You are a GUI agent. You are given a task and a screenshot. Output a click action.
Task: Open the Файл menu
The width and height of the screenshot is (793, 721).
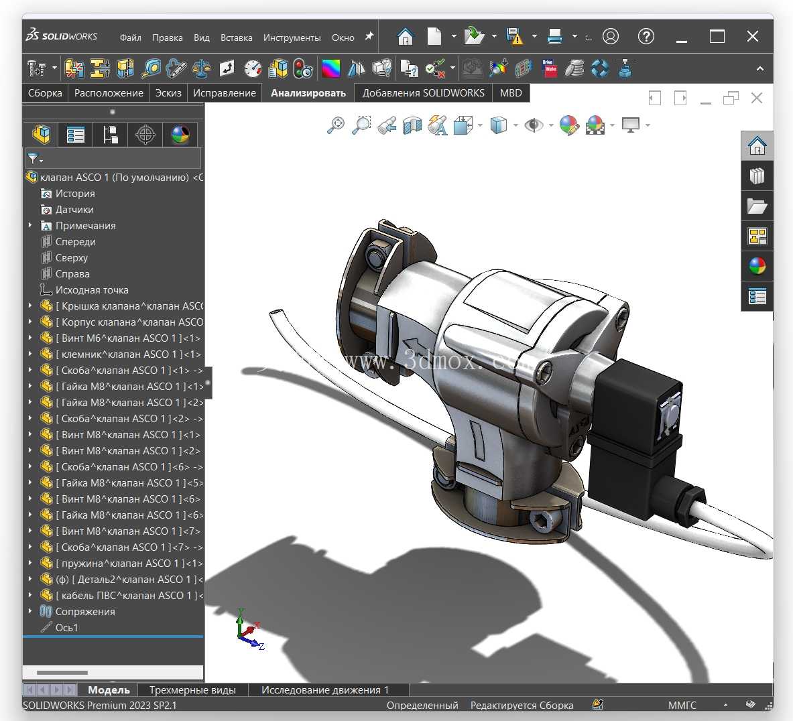coord(131,38)
